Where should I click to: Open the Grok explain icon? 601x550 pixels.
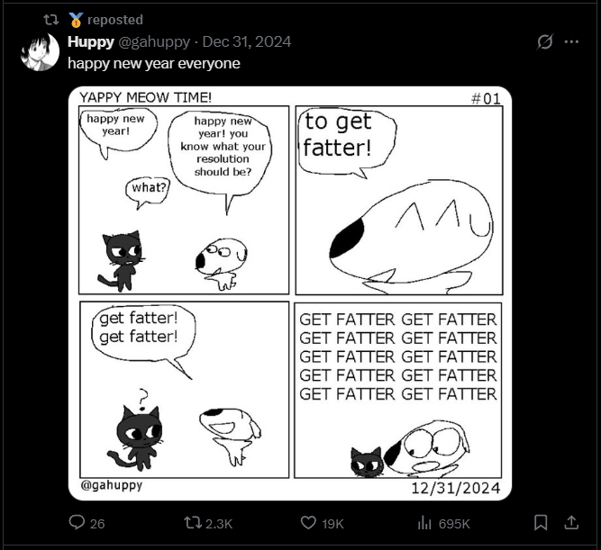[544, 41]
